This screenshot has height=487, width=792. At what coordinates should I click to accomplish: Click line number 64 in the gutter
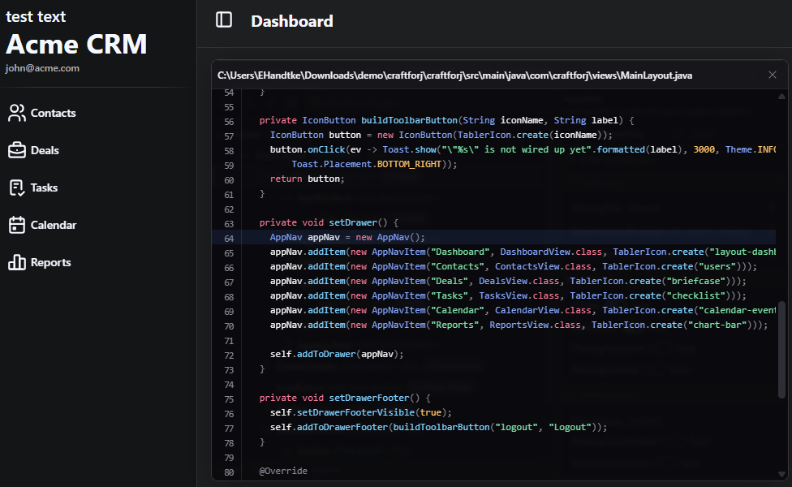(229, 238)
